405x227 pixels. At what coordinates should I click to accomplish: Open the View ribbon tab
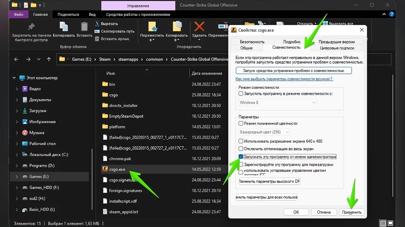(92, 14)
